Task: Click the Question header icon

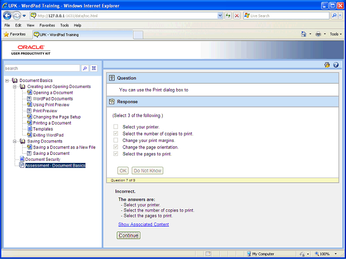Action: pos(112,78)
